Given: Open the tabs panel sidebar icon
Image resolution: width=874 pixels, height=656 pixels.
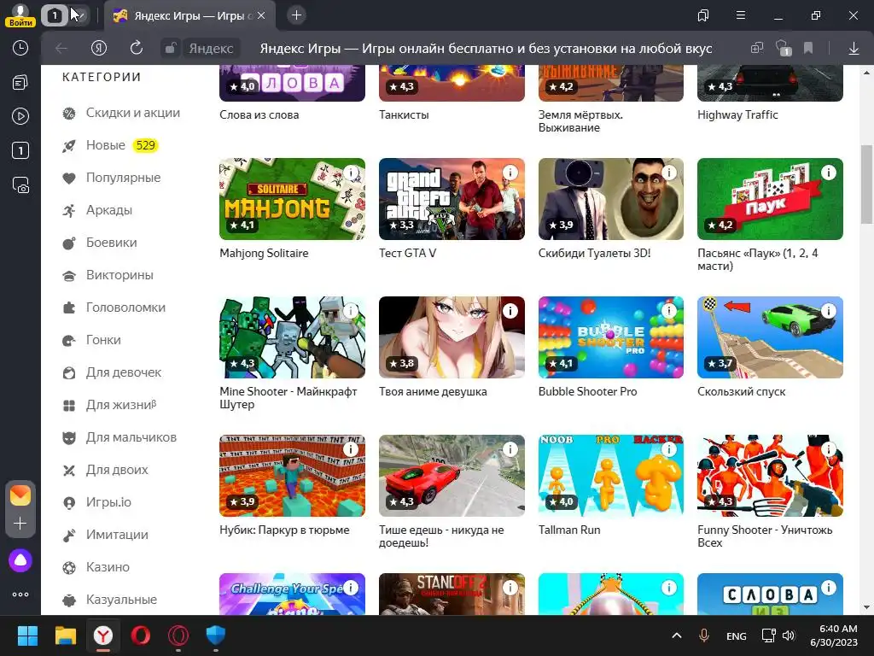Looking at the screenshot, I should click(x=20, y=83).
